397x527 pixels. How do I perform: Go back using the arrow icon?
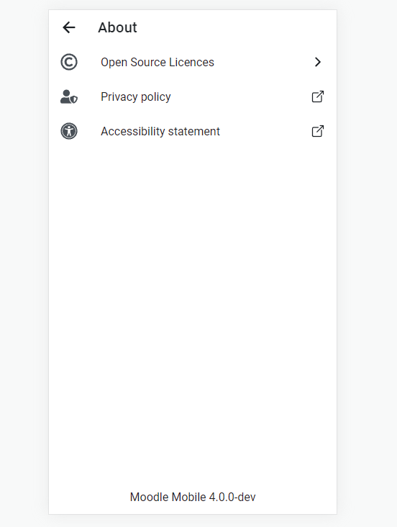click(69, 27)
